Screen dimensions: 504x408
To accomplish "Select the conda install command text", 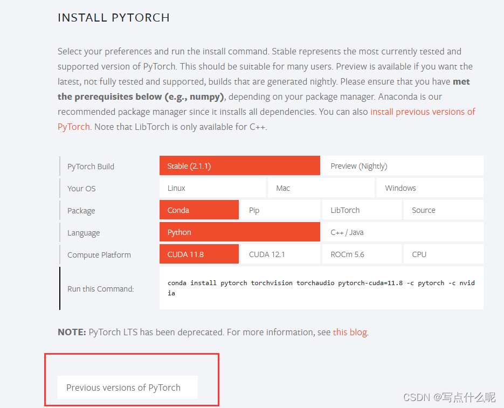I will tap(321, 287).
